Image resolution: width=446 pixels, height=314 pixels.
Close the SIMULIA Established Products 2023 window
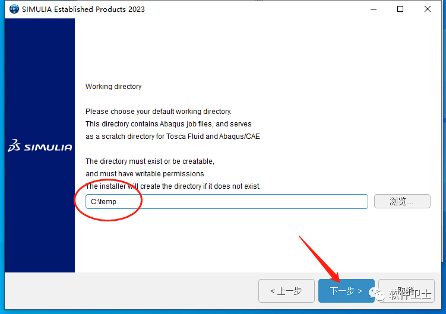[427, 9]
